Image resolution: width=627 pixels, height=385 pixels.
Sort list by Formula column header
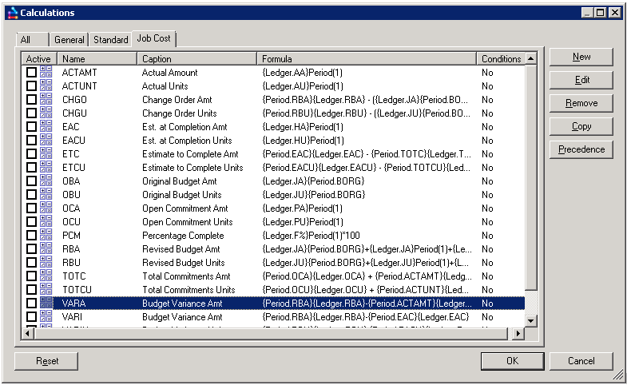point(367,59)
